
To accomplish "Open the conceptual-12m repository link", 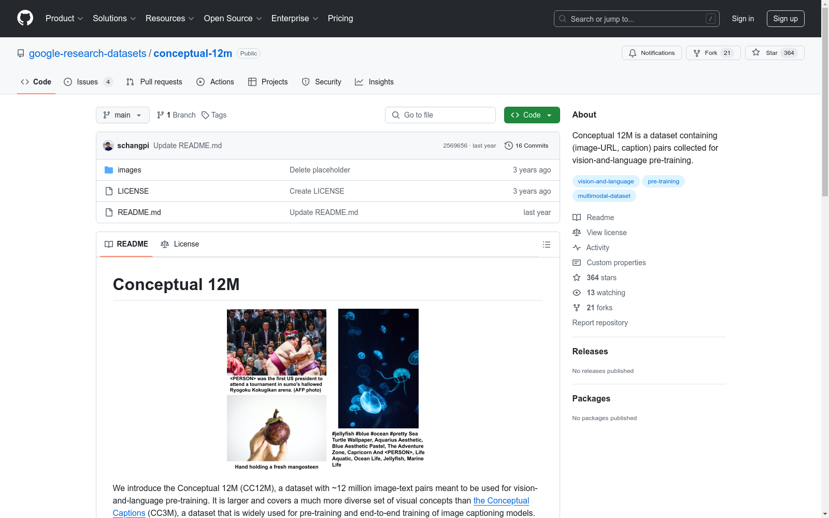I will pyautogui.click(x=193, y=53).
